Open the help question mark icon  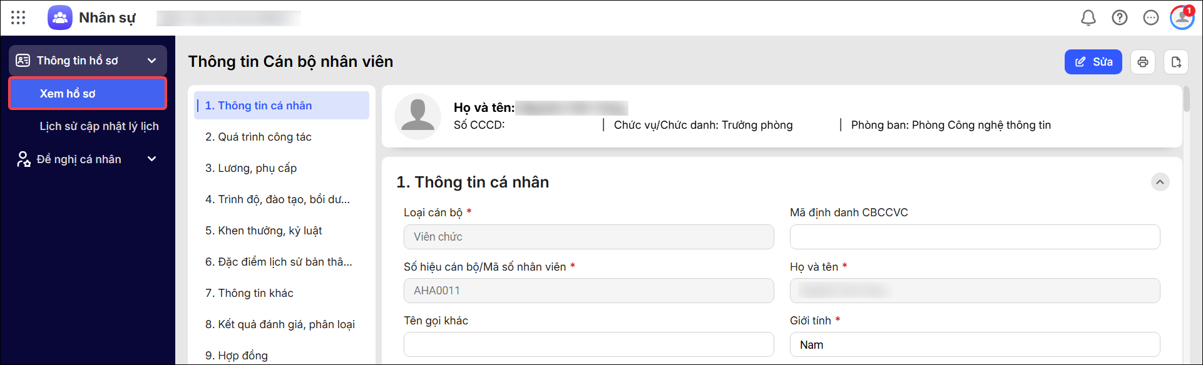(1120, 17)
